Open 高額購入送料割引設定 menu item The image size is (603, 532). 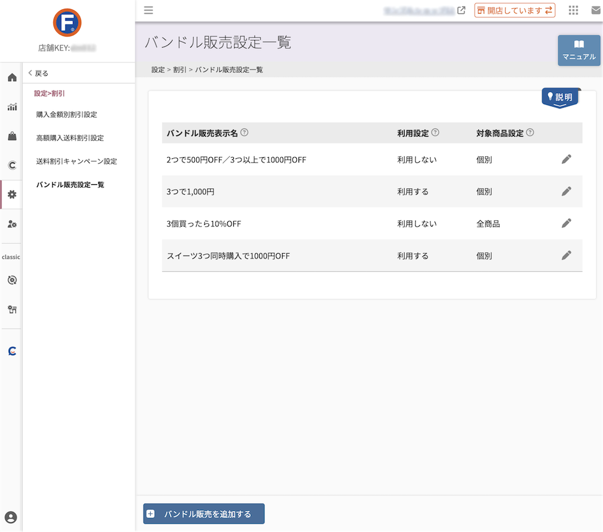pyautogui.click(x=70, y=138)
